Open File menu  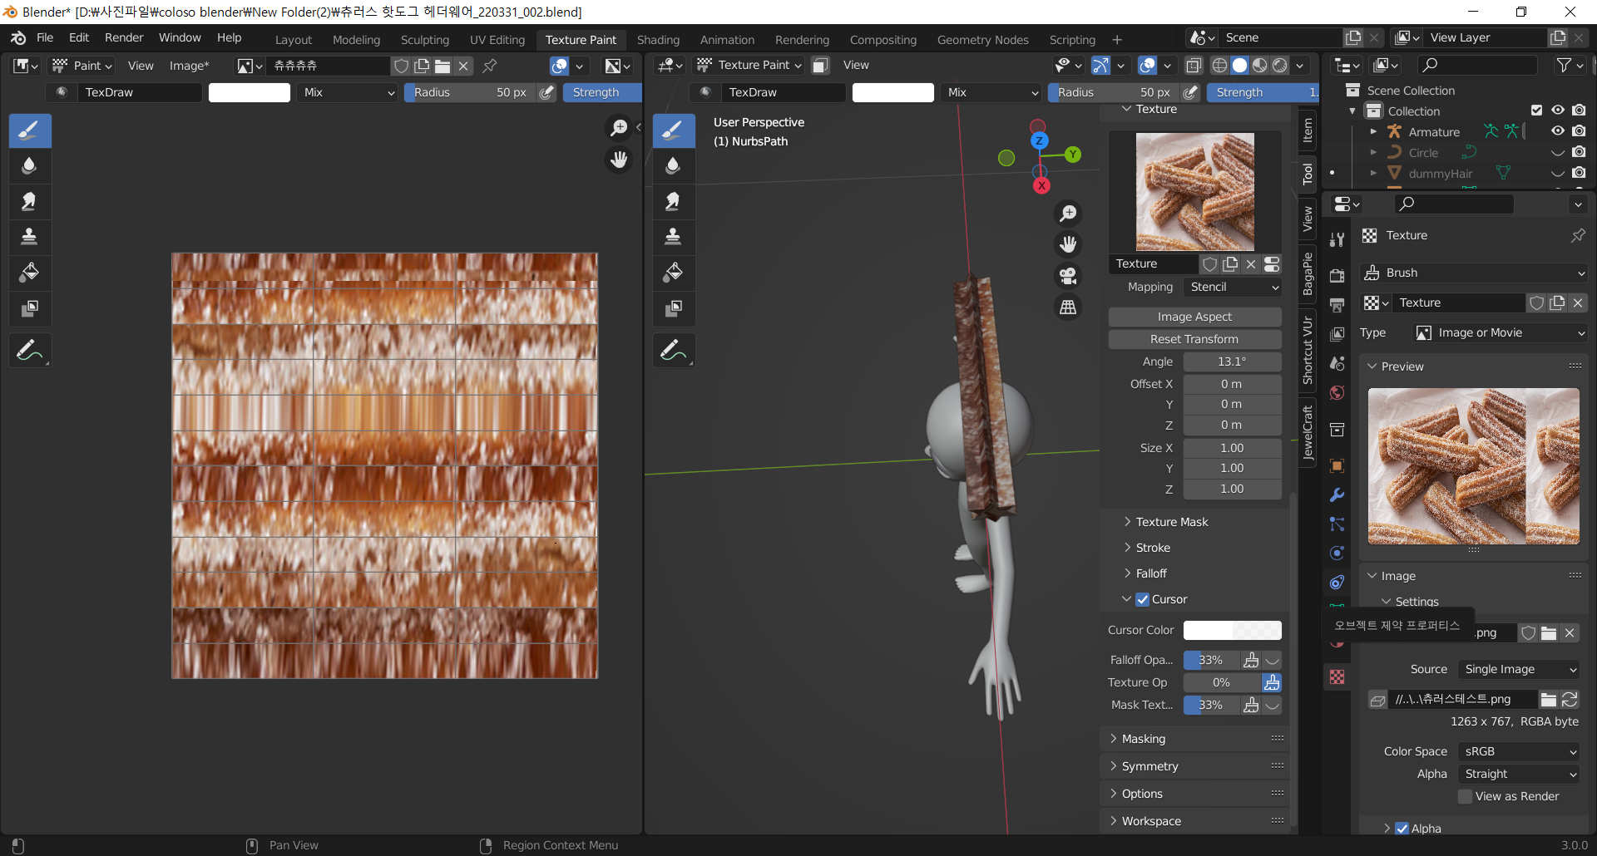(45, 37)
